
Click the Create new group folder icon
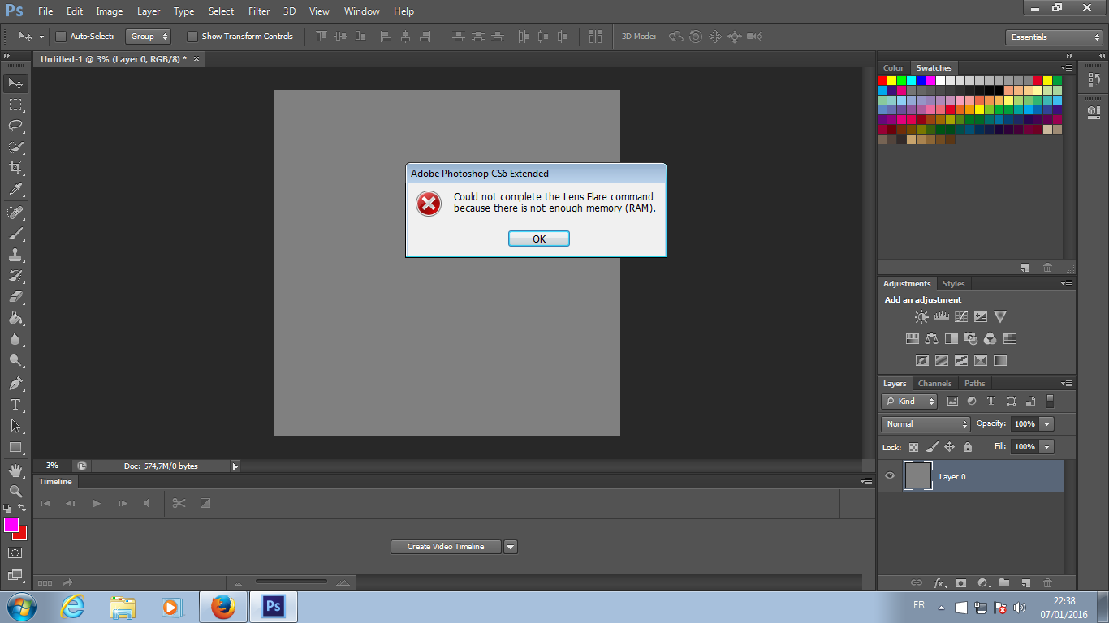(1004, 583)
